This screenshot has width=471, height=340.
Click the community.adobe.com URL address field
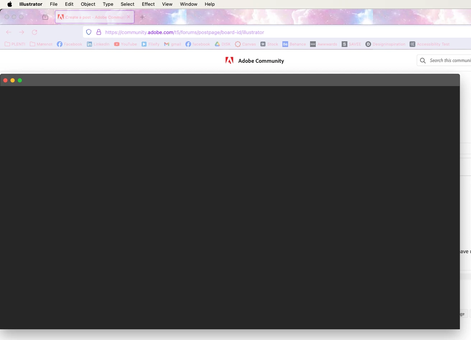pos(277,32)
